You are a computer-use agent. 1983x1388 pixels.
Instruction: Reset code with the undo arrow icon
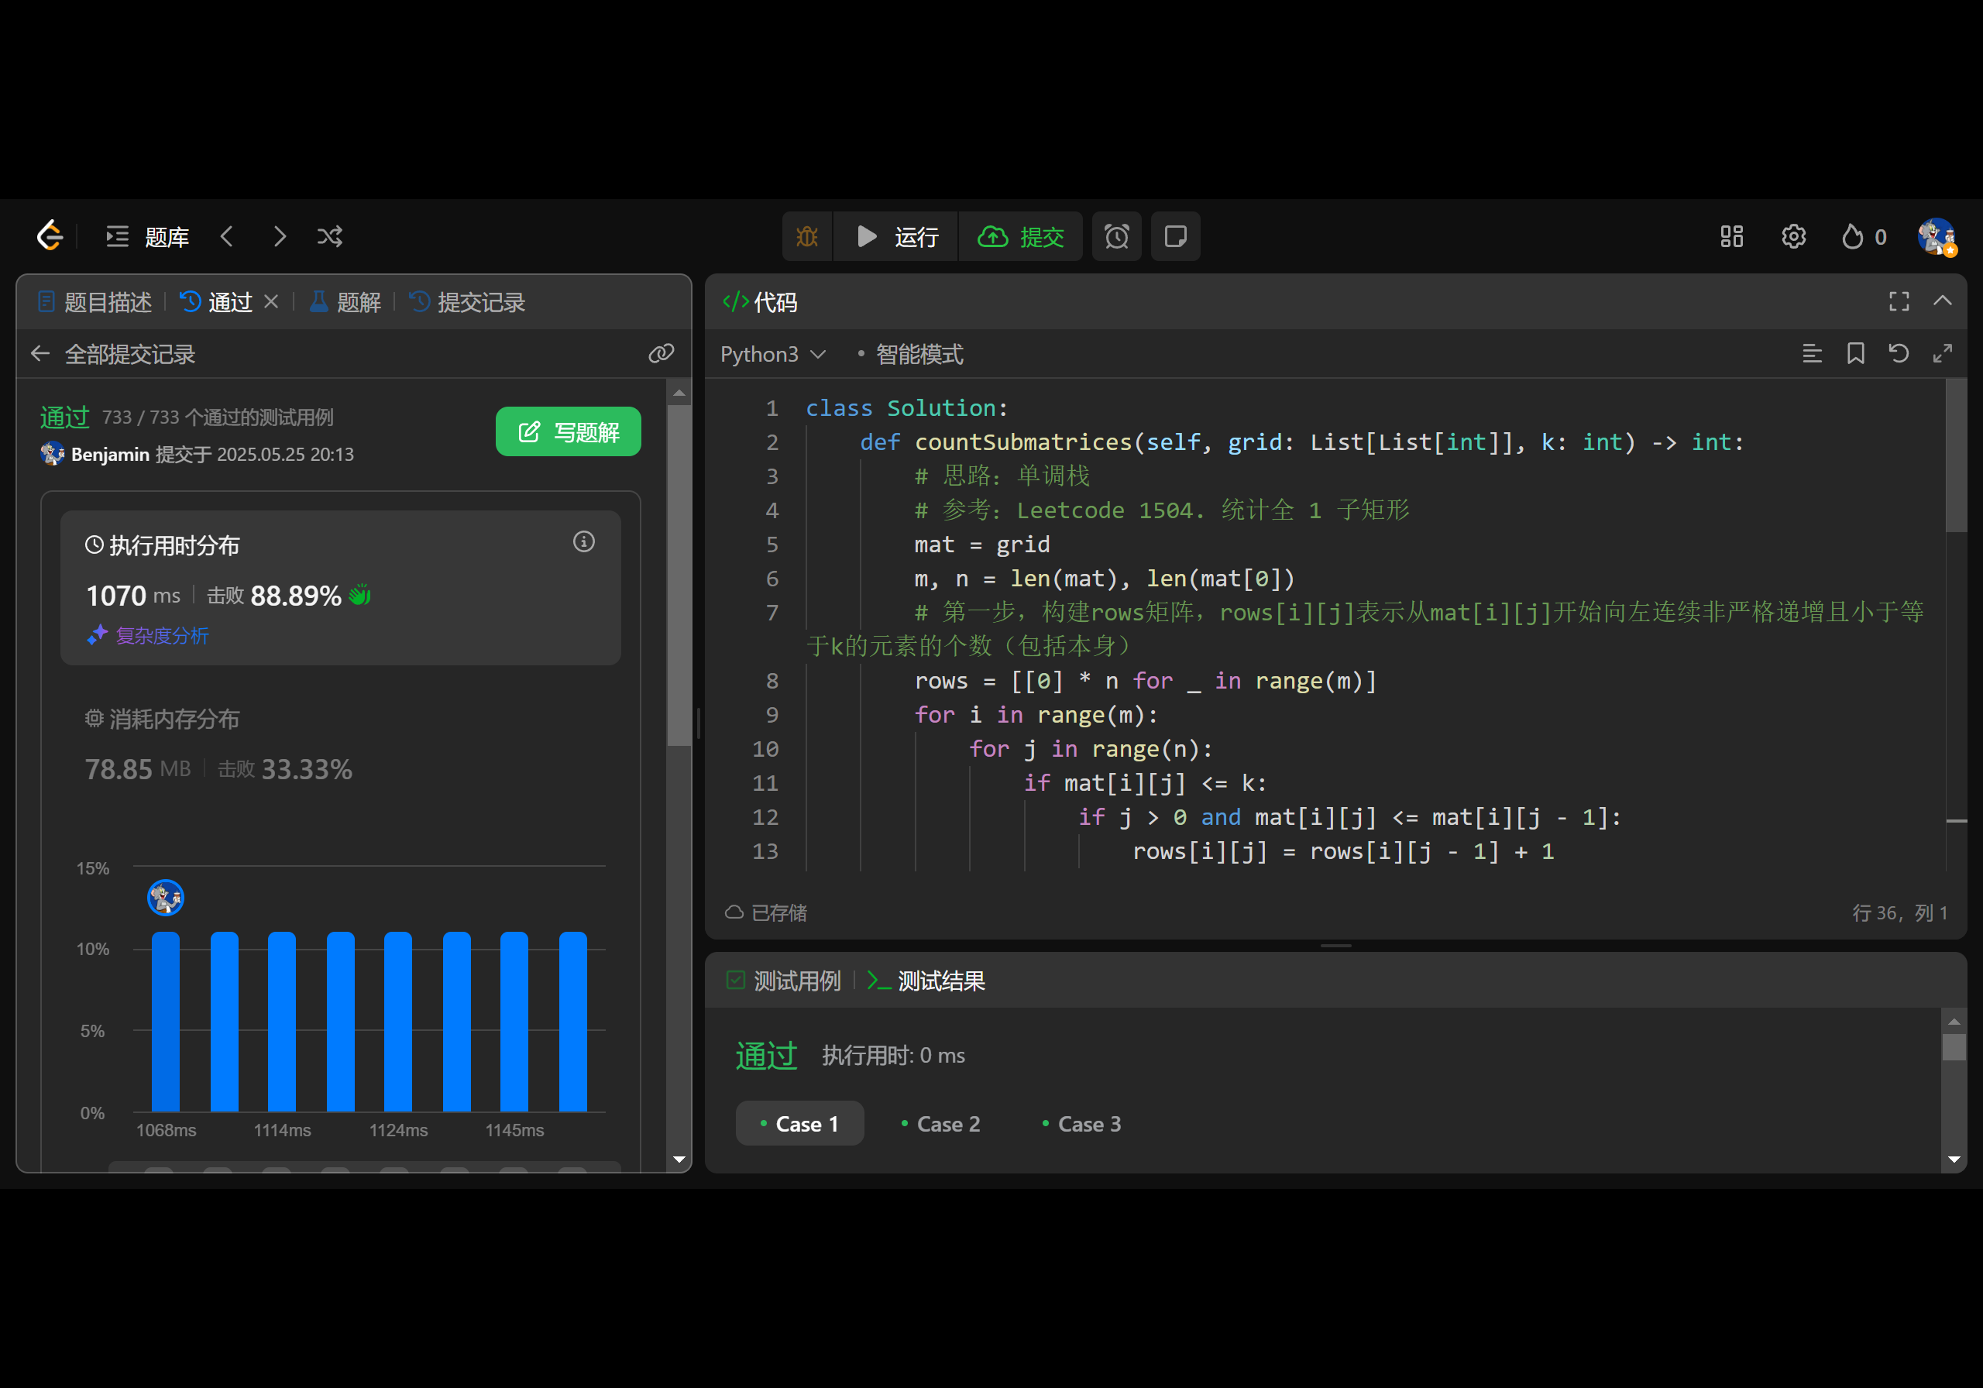click(x=1899, y=353)
